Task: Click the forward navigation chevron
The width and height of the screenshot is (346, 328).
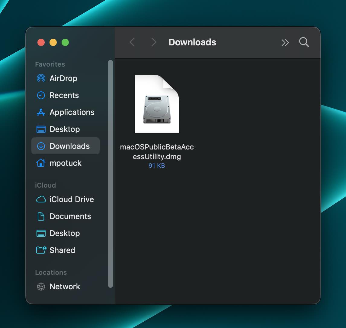Action: 154,42
